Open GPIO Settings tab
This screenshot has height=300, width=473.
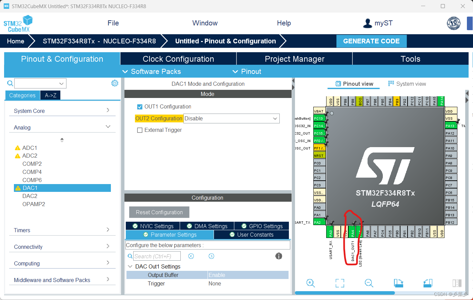tap(262, 226)
